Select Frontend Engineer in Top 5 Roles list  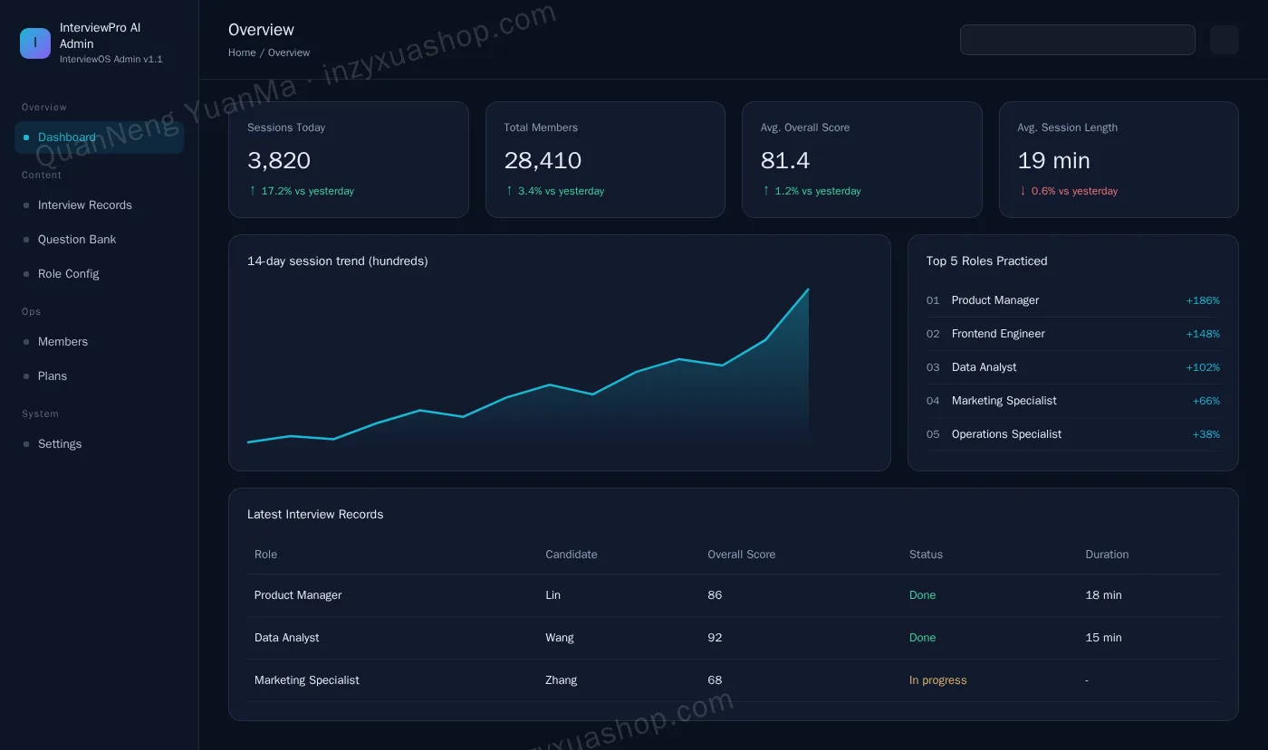pos(1072,334)
